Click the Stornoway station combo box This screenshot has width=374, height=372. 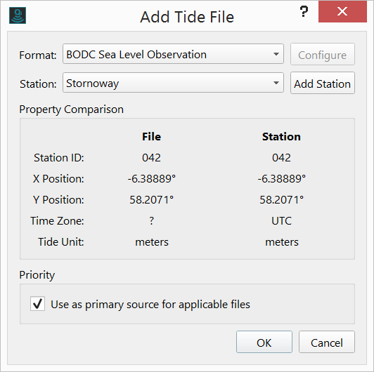(173, 83)
